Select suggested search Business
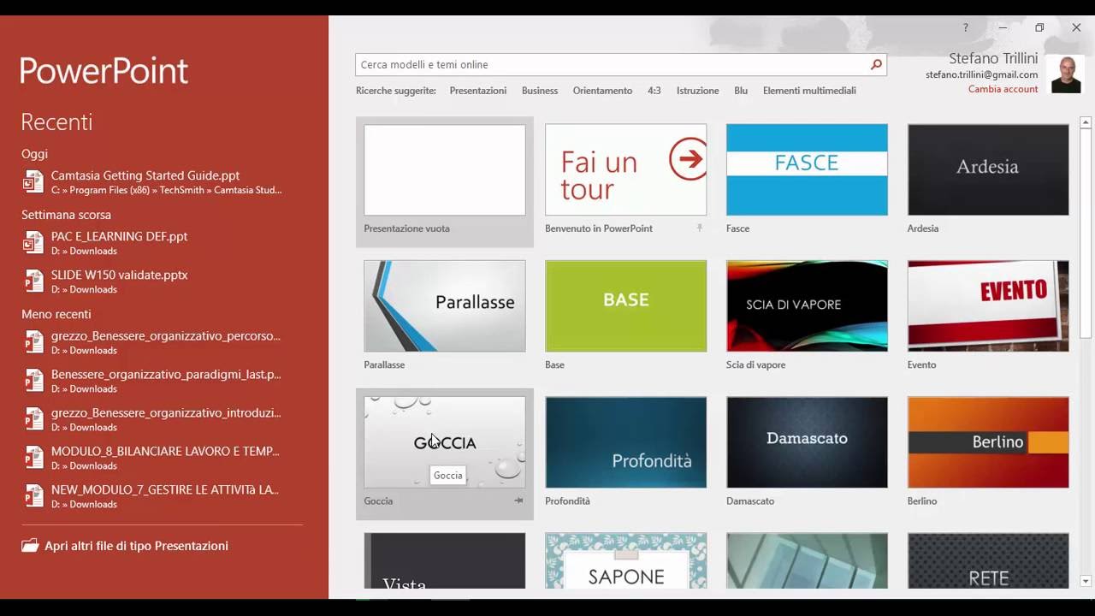This screenshot has width=1095, height=616. (540, 91)
